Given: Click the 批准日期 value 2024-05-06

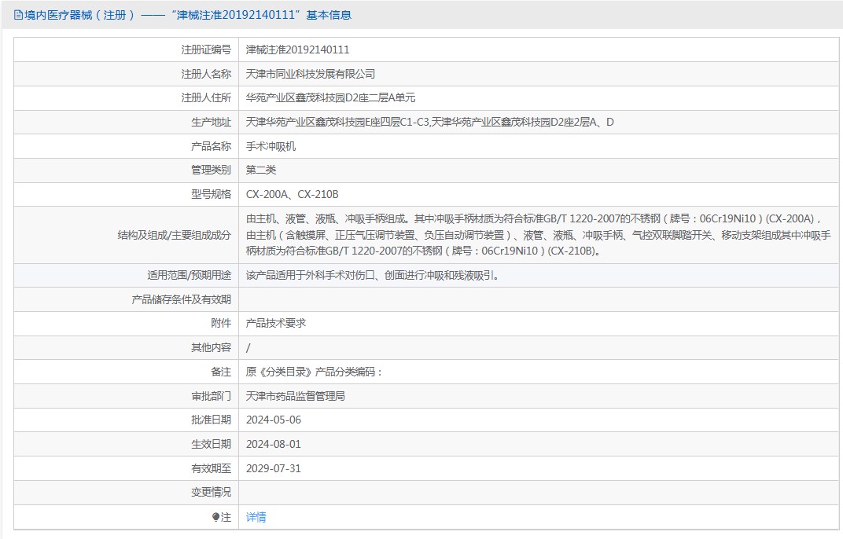Looking at the screenshot, I should 275,420.
